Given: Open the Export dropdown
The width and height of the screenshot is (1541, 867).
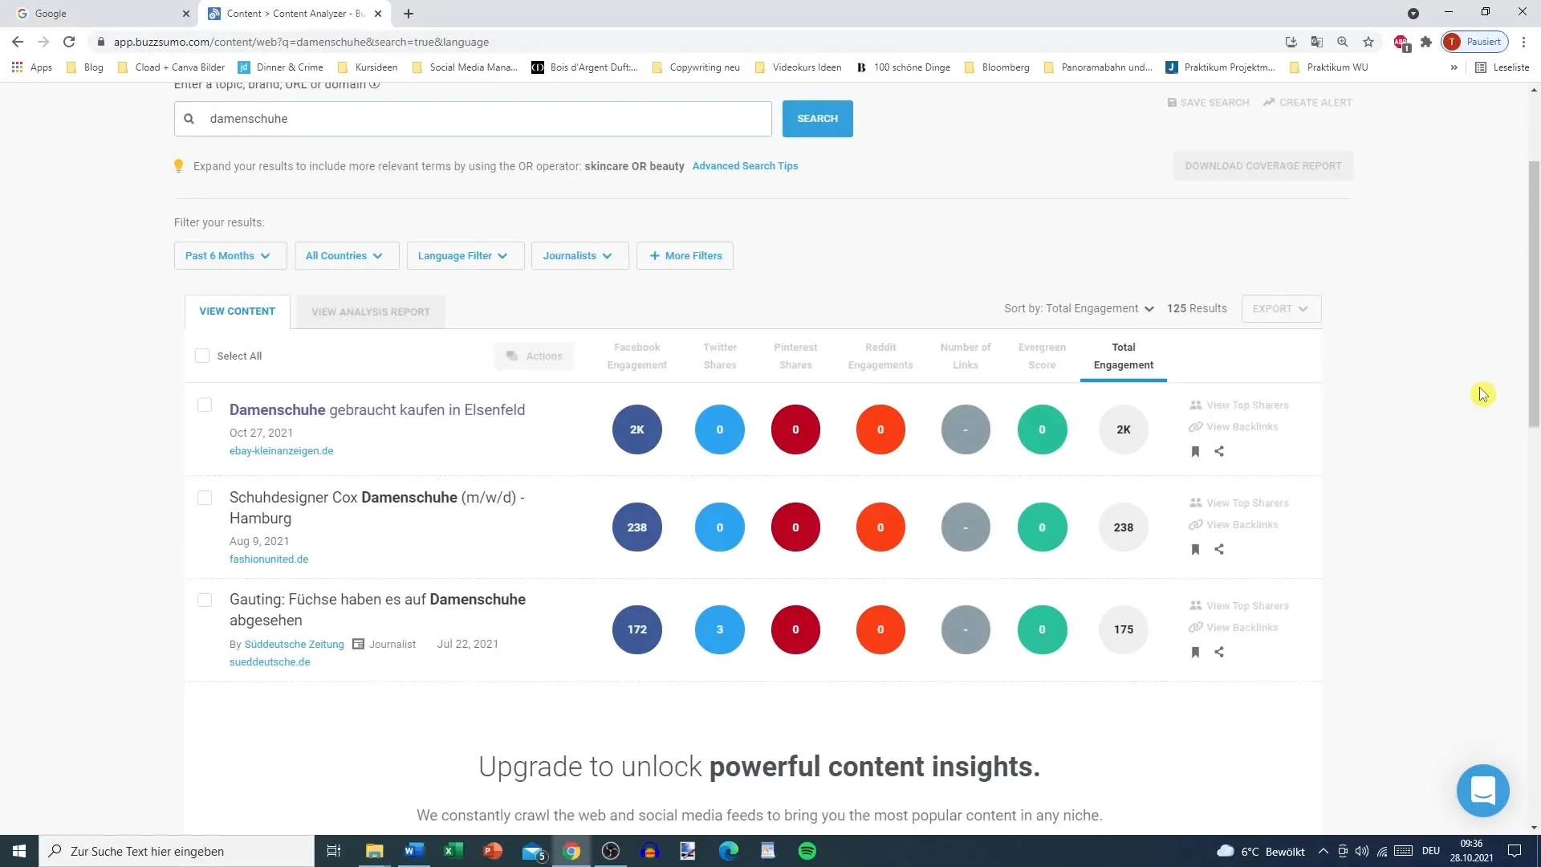Looking at the screenshot, I should coord(1281,309).
